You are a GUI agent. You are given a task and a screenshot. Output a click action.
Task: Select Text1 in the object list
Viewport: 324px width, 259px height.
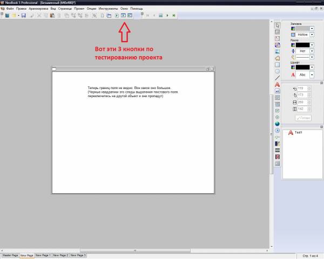[299, 133]
